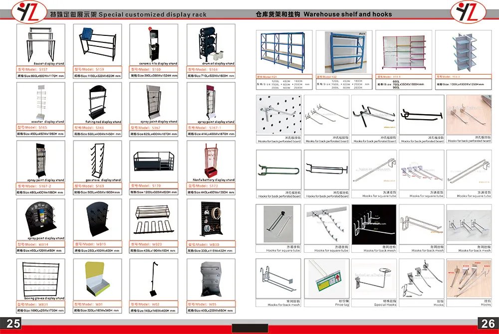
Task: Pick the gas stove display stand image
Action: (97, 160)
